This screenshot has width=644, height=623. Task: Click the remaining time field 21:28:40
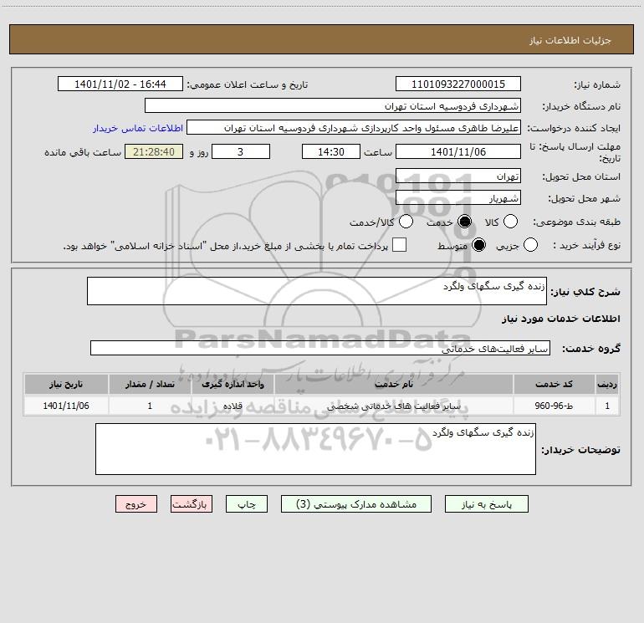coord(154,151)
